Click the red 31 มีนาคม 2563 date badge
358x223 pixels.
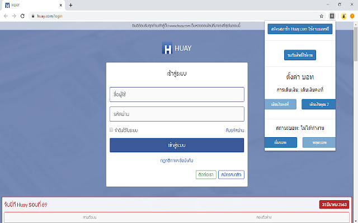pyautogui.click(x=334, y=205)
